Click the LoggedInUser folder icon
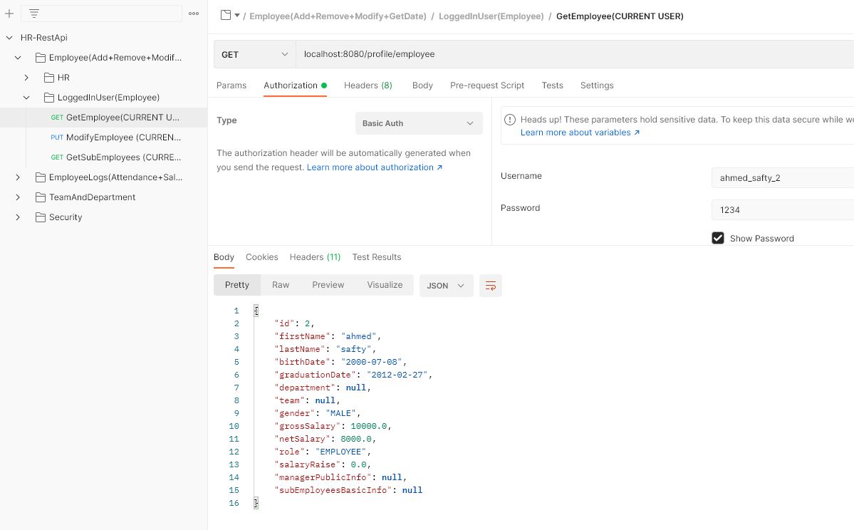 49,98
